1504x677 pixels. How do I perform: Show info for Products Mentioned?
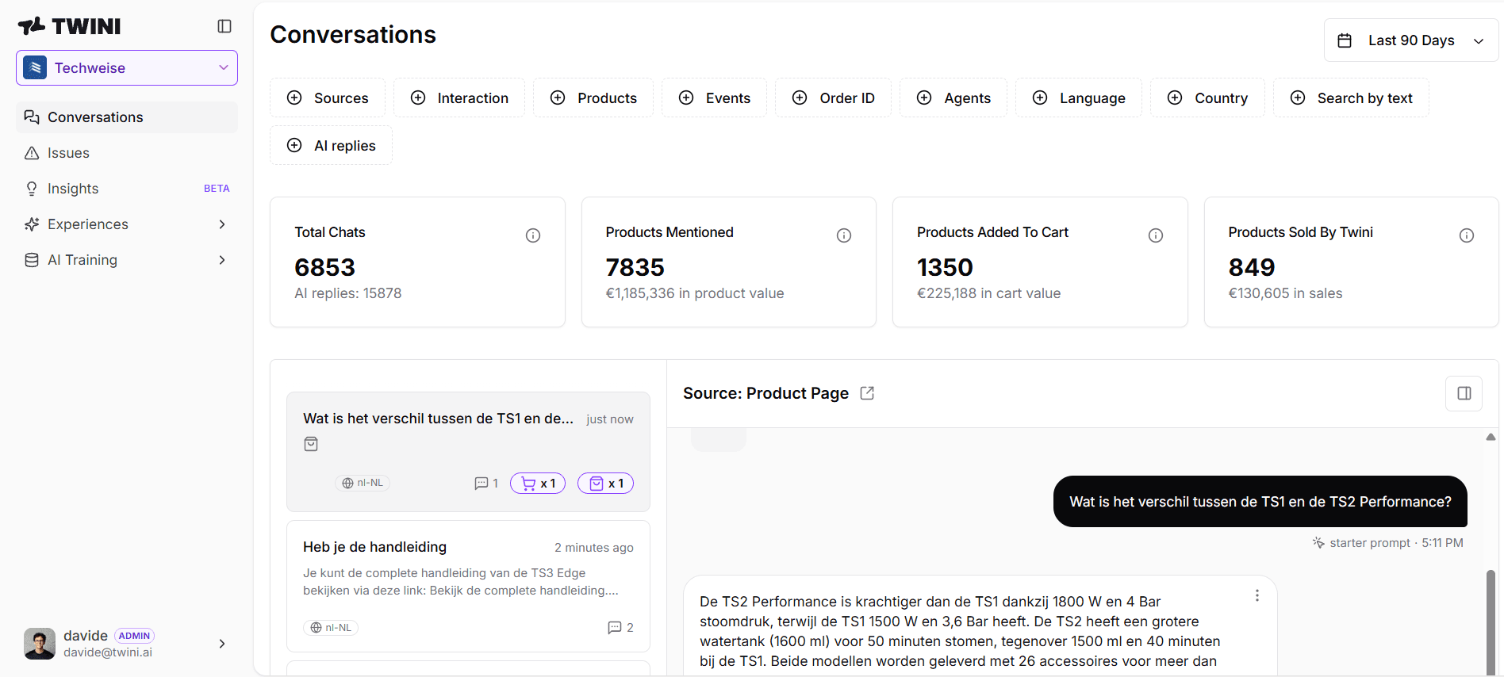844,235
